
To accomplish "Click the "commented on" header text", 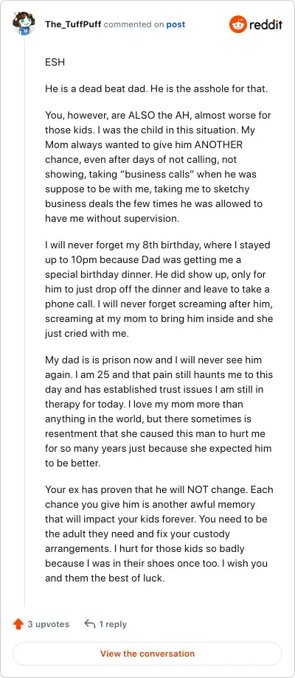I will tap(133, 24).
